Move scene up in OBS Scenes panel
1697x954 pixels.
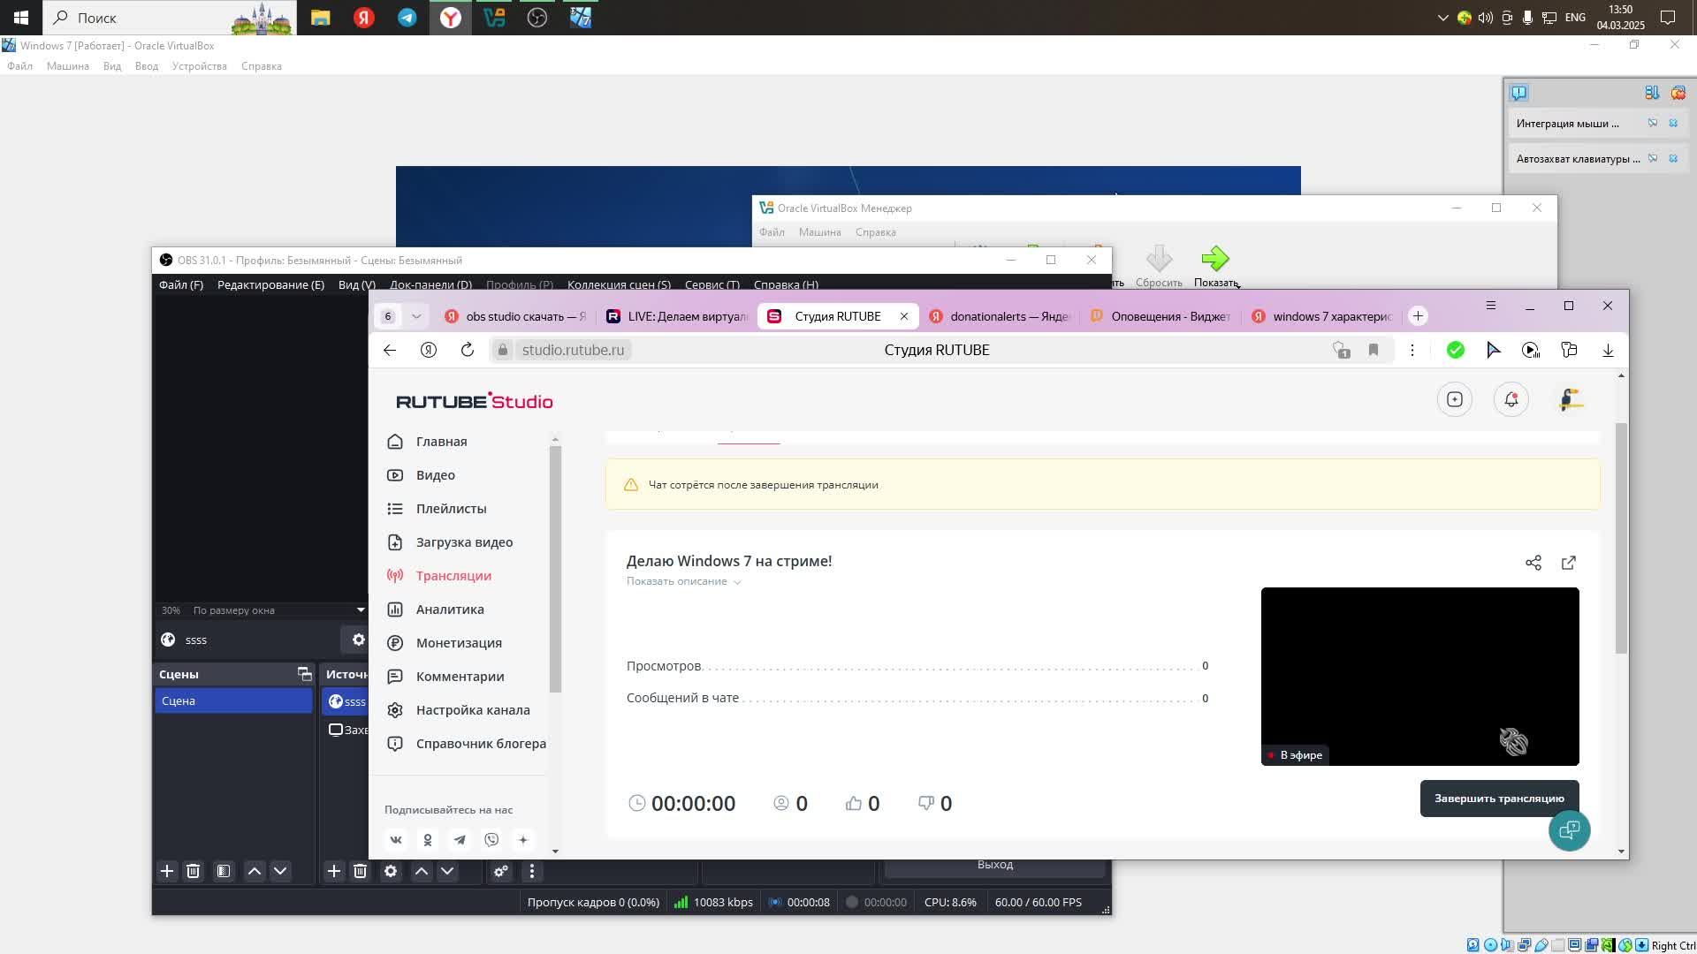point(255,871)
